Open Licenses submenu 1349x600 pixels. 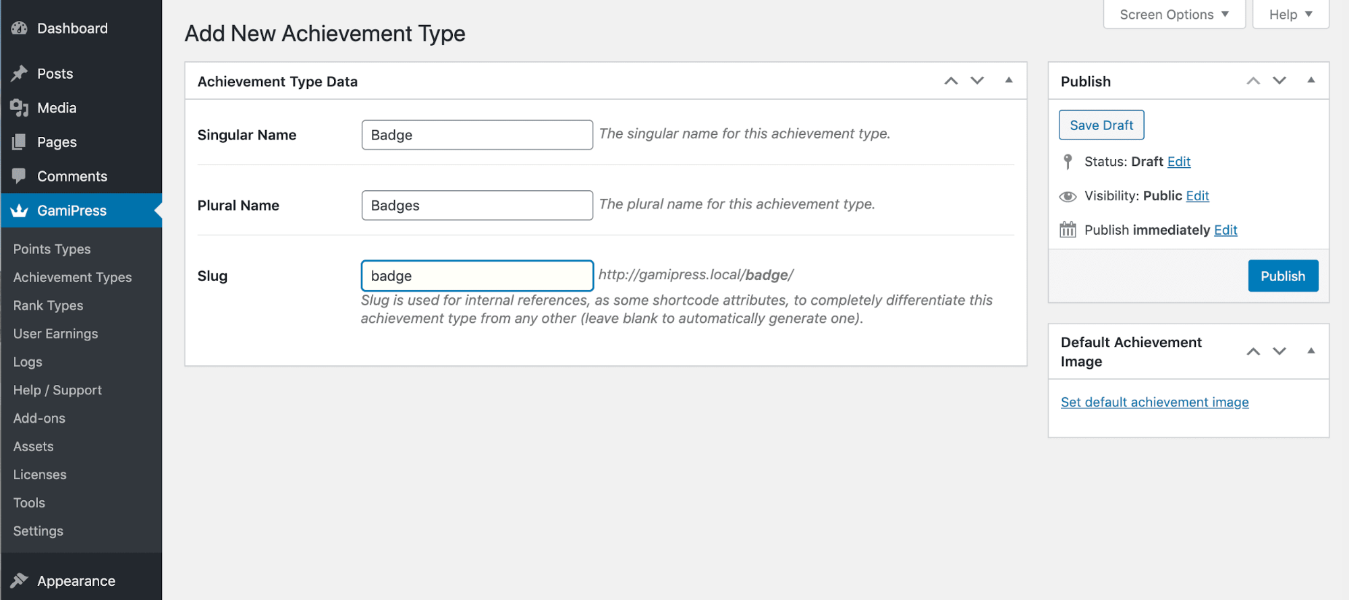[40, 475]
